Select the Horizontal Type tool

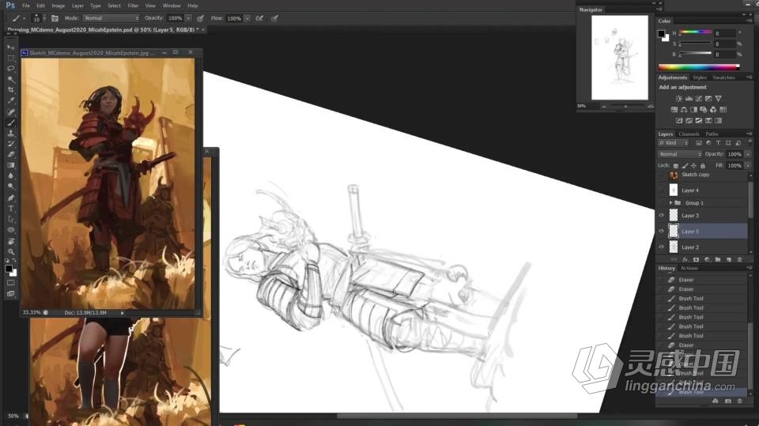point(10,208)
